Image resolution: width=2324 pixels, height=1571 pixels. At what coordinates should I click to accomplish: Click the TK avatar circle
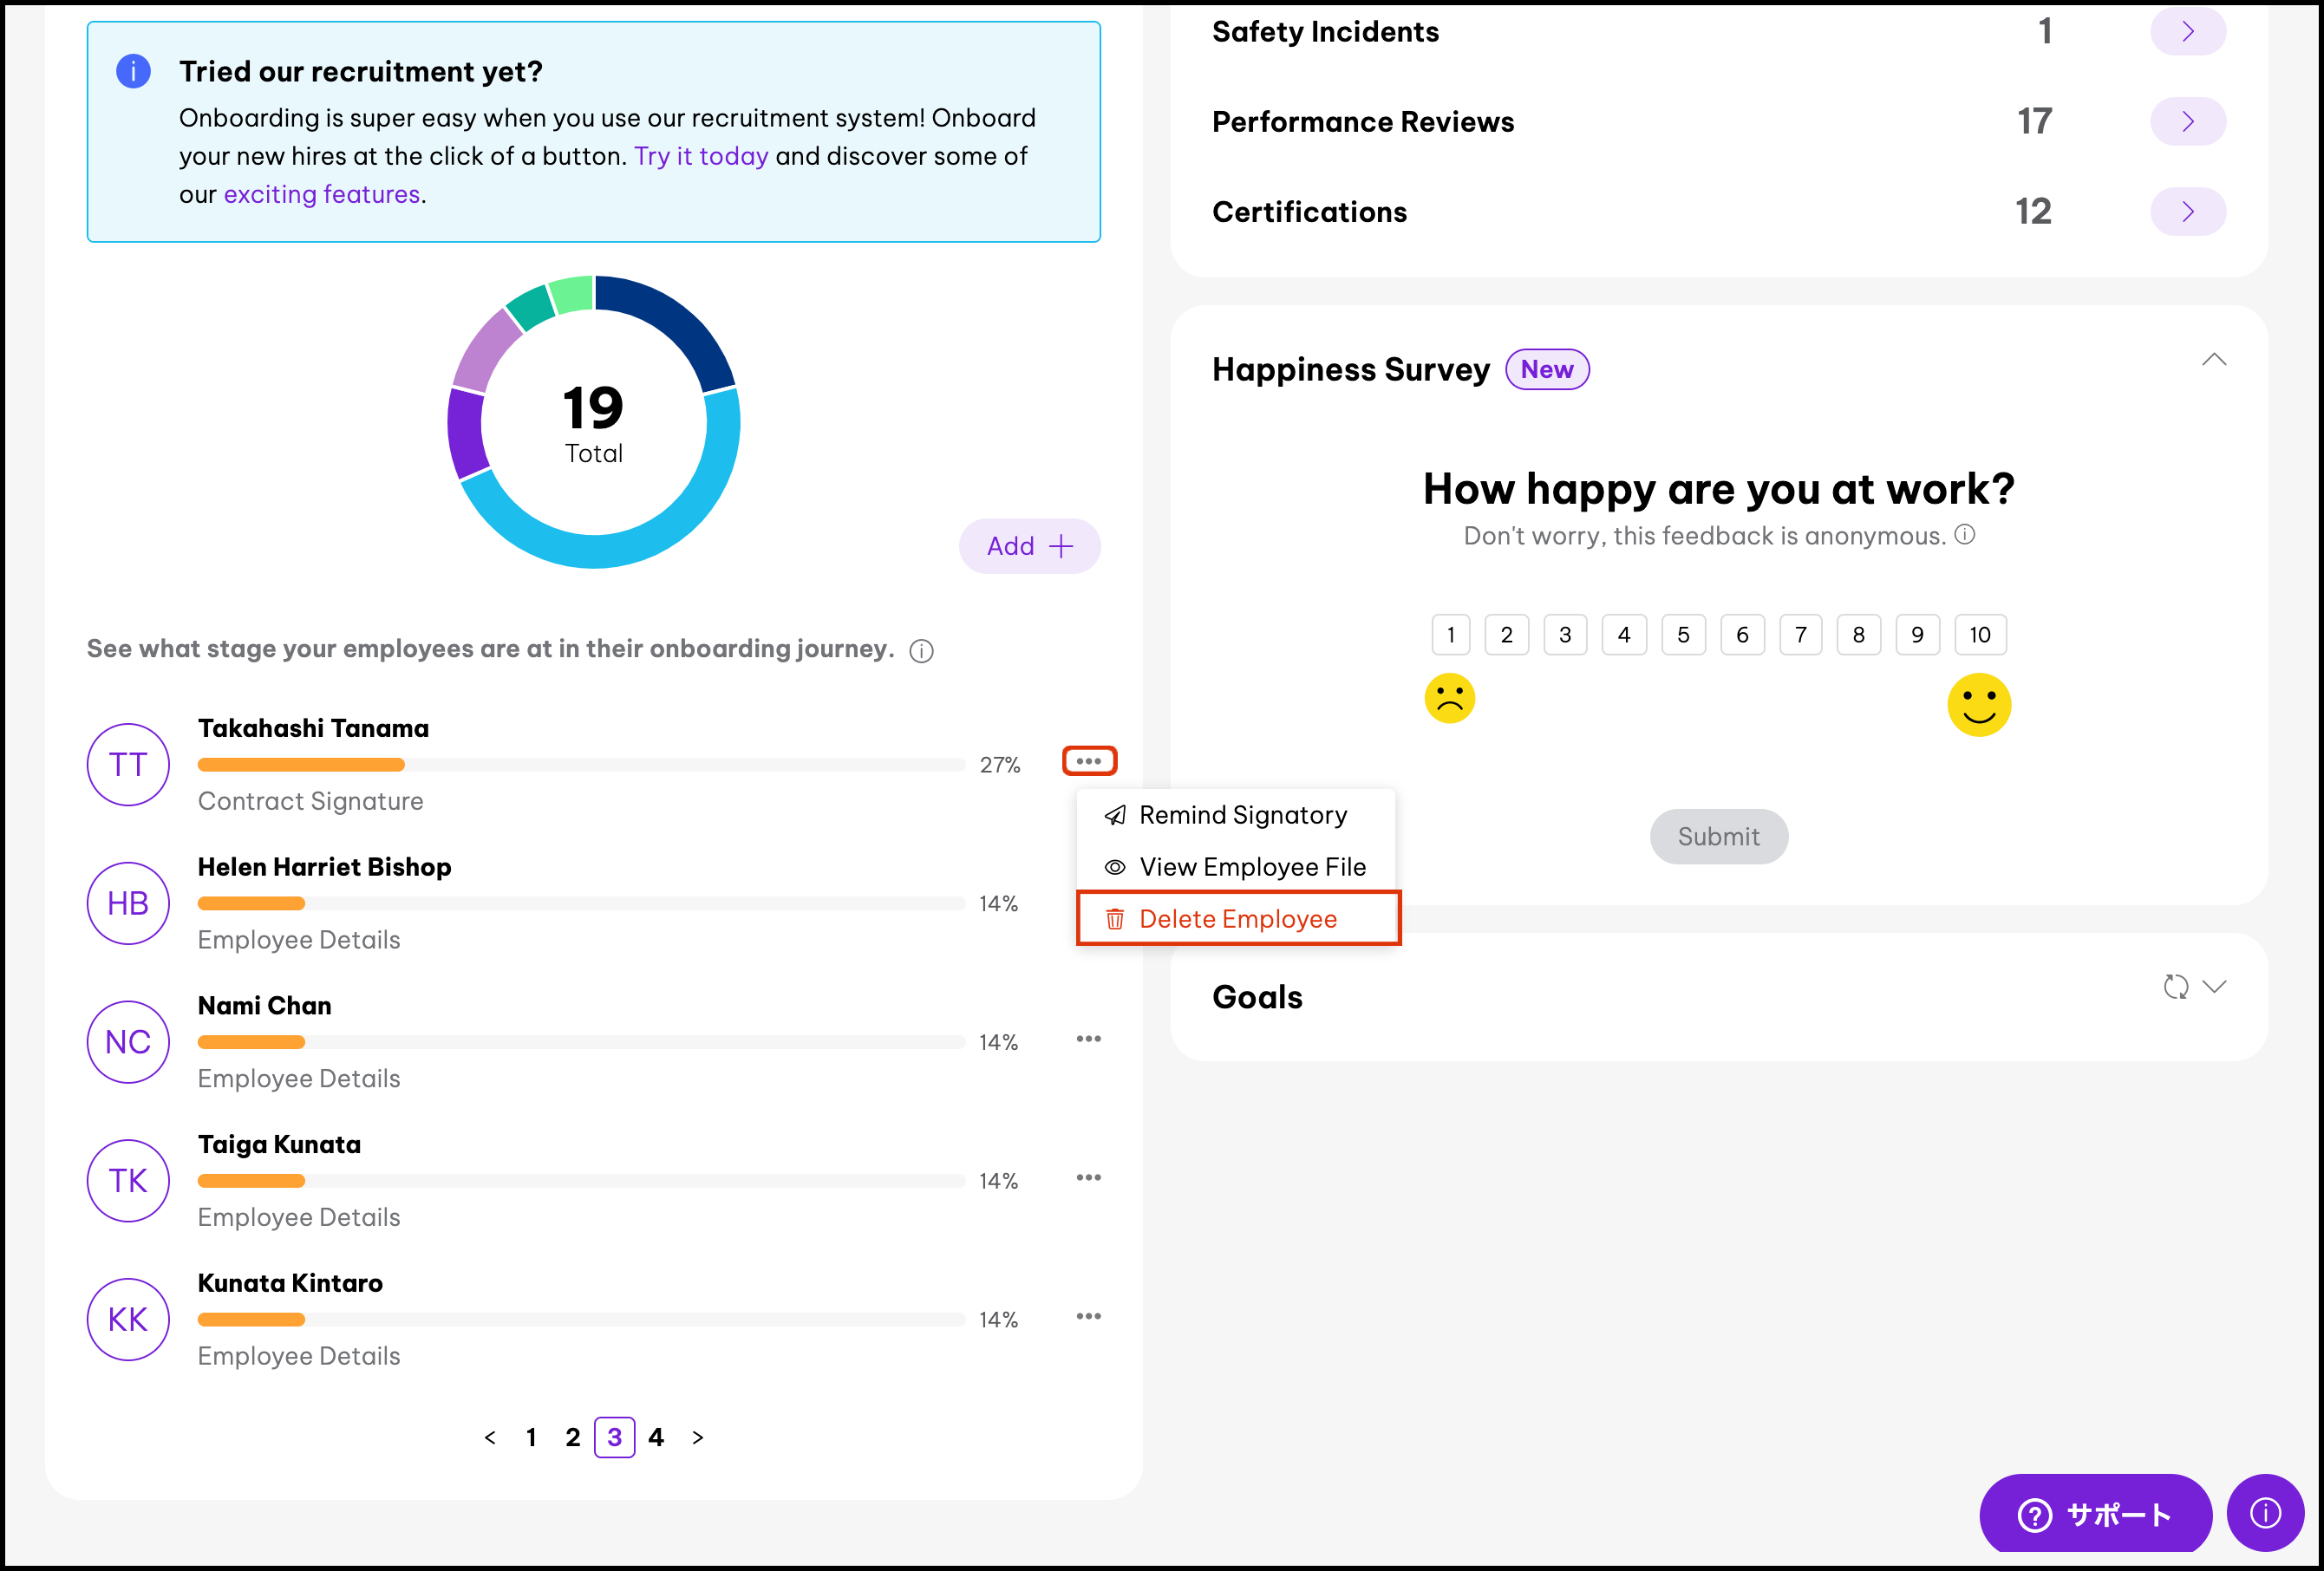[128, 1181]
